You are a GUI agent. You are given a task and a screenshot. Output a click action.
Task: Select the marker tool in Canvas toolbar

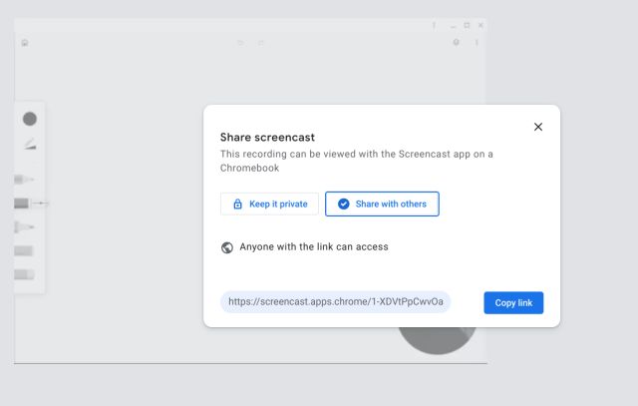point(24,226)
